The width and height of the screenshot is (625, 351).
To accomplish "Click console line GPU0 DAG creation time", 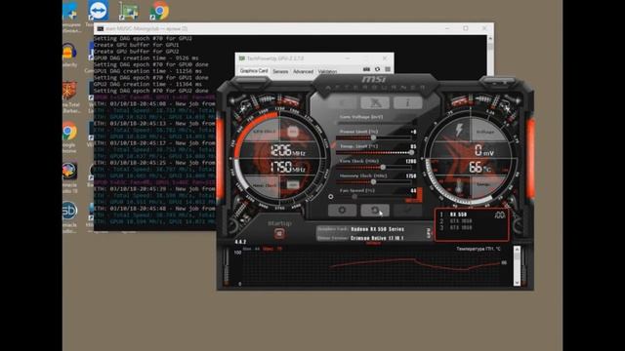I will point(146,58).
